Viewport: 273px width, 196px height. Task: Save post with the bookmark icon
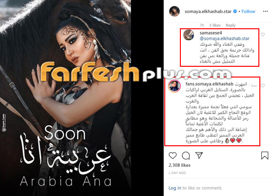click(x=265, y=155)
